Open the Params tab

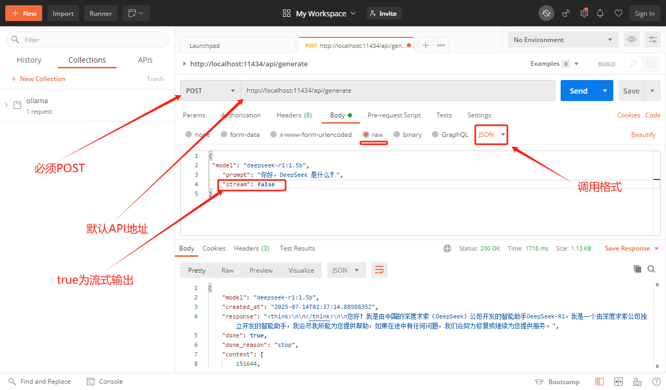click(194, 115)
